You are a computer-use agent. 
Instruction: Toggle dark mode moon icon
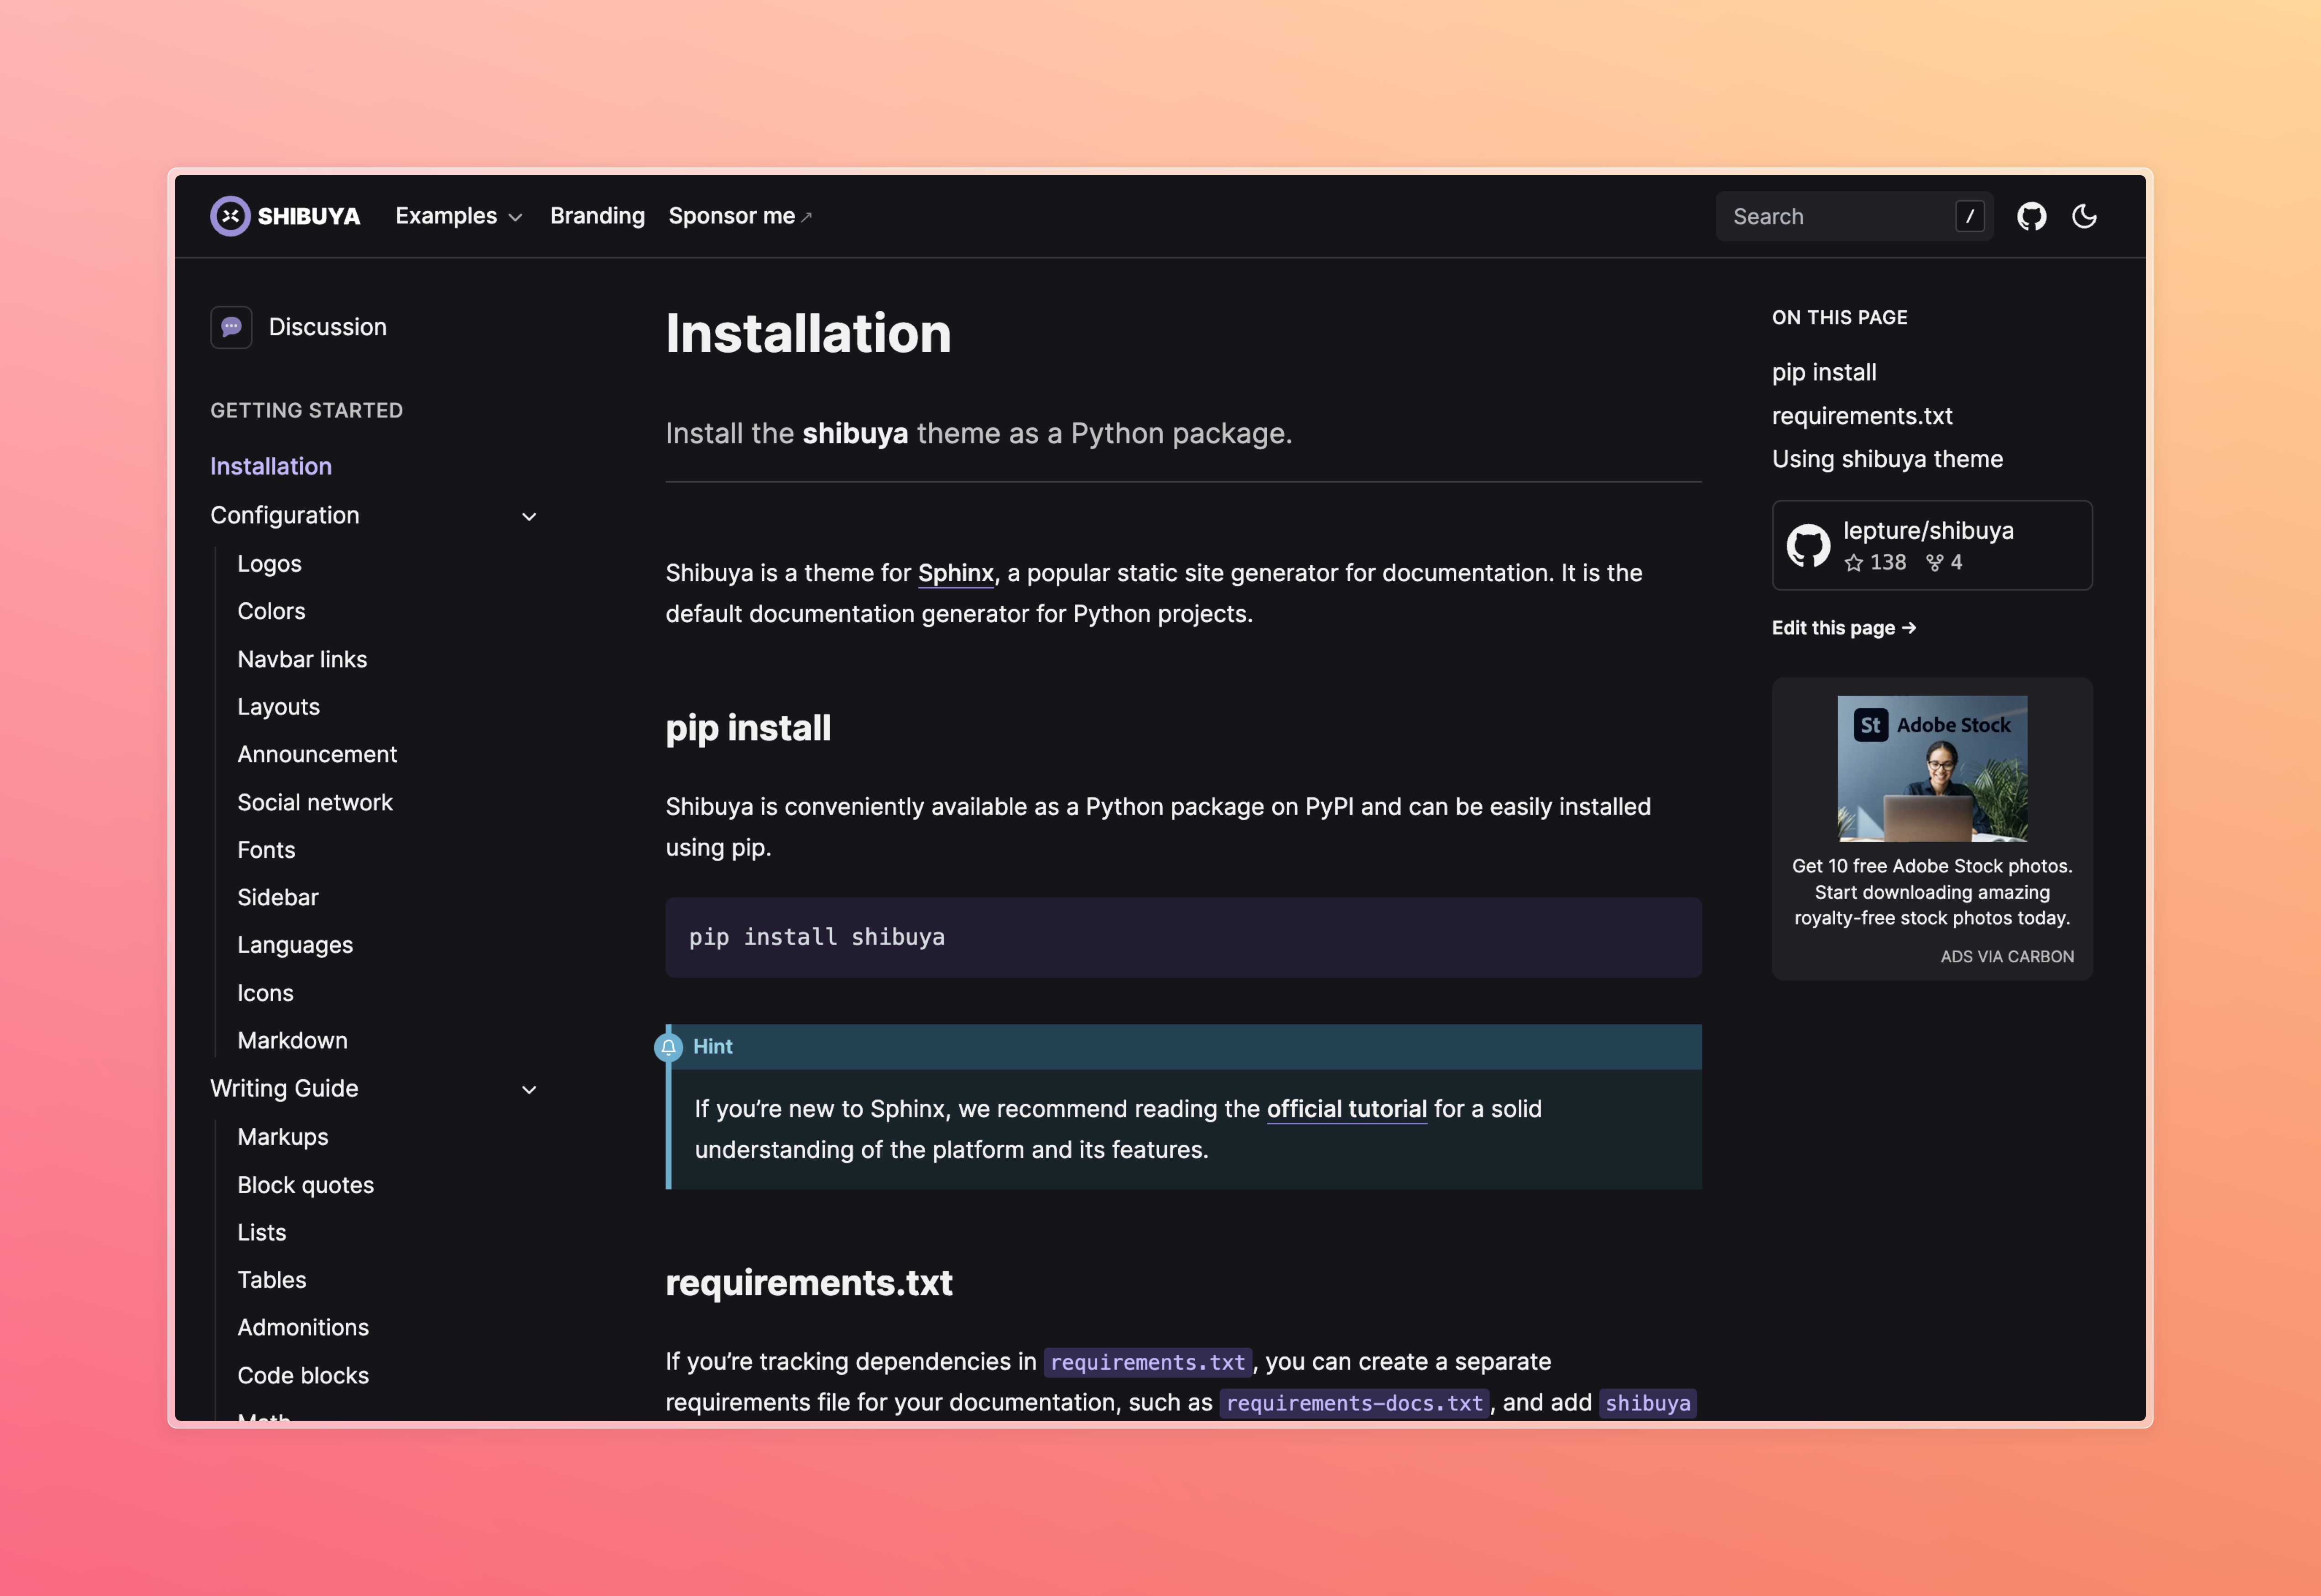point(2084,216)
